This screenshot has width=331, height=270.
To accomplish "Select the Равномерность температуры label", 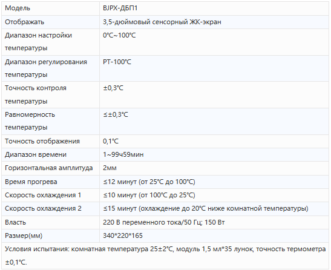I will coord(30,121).
